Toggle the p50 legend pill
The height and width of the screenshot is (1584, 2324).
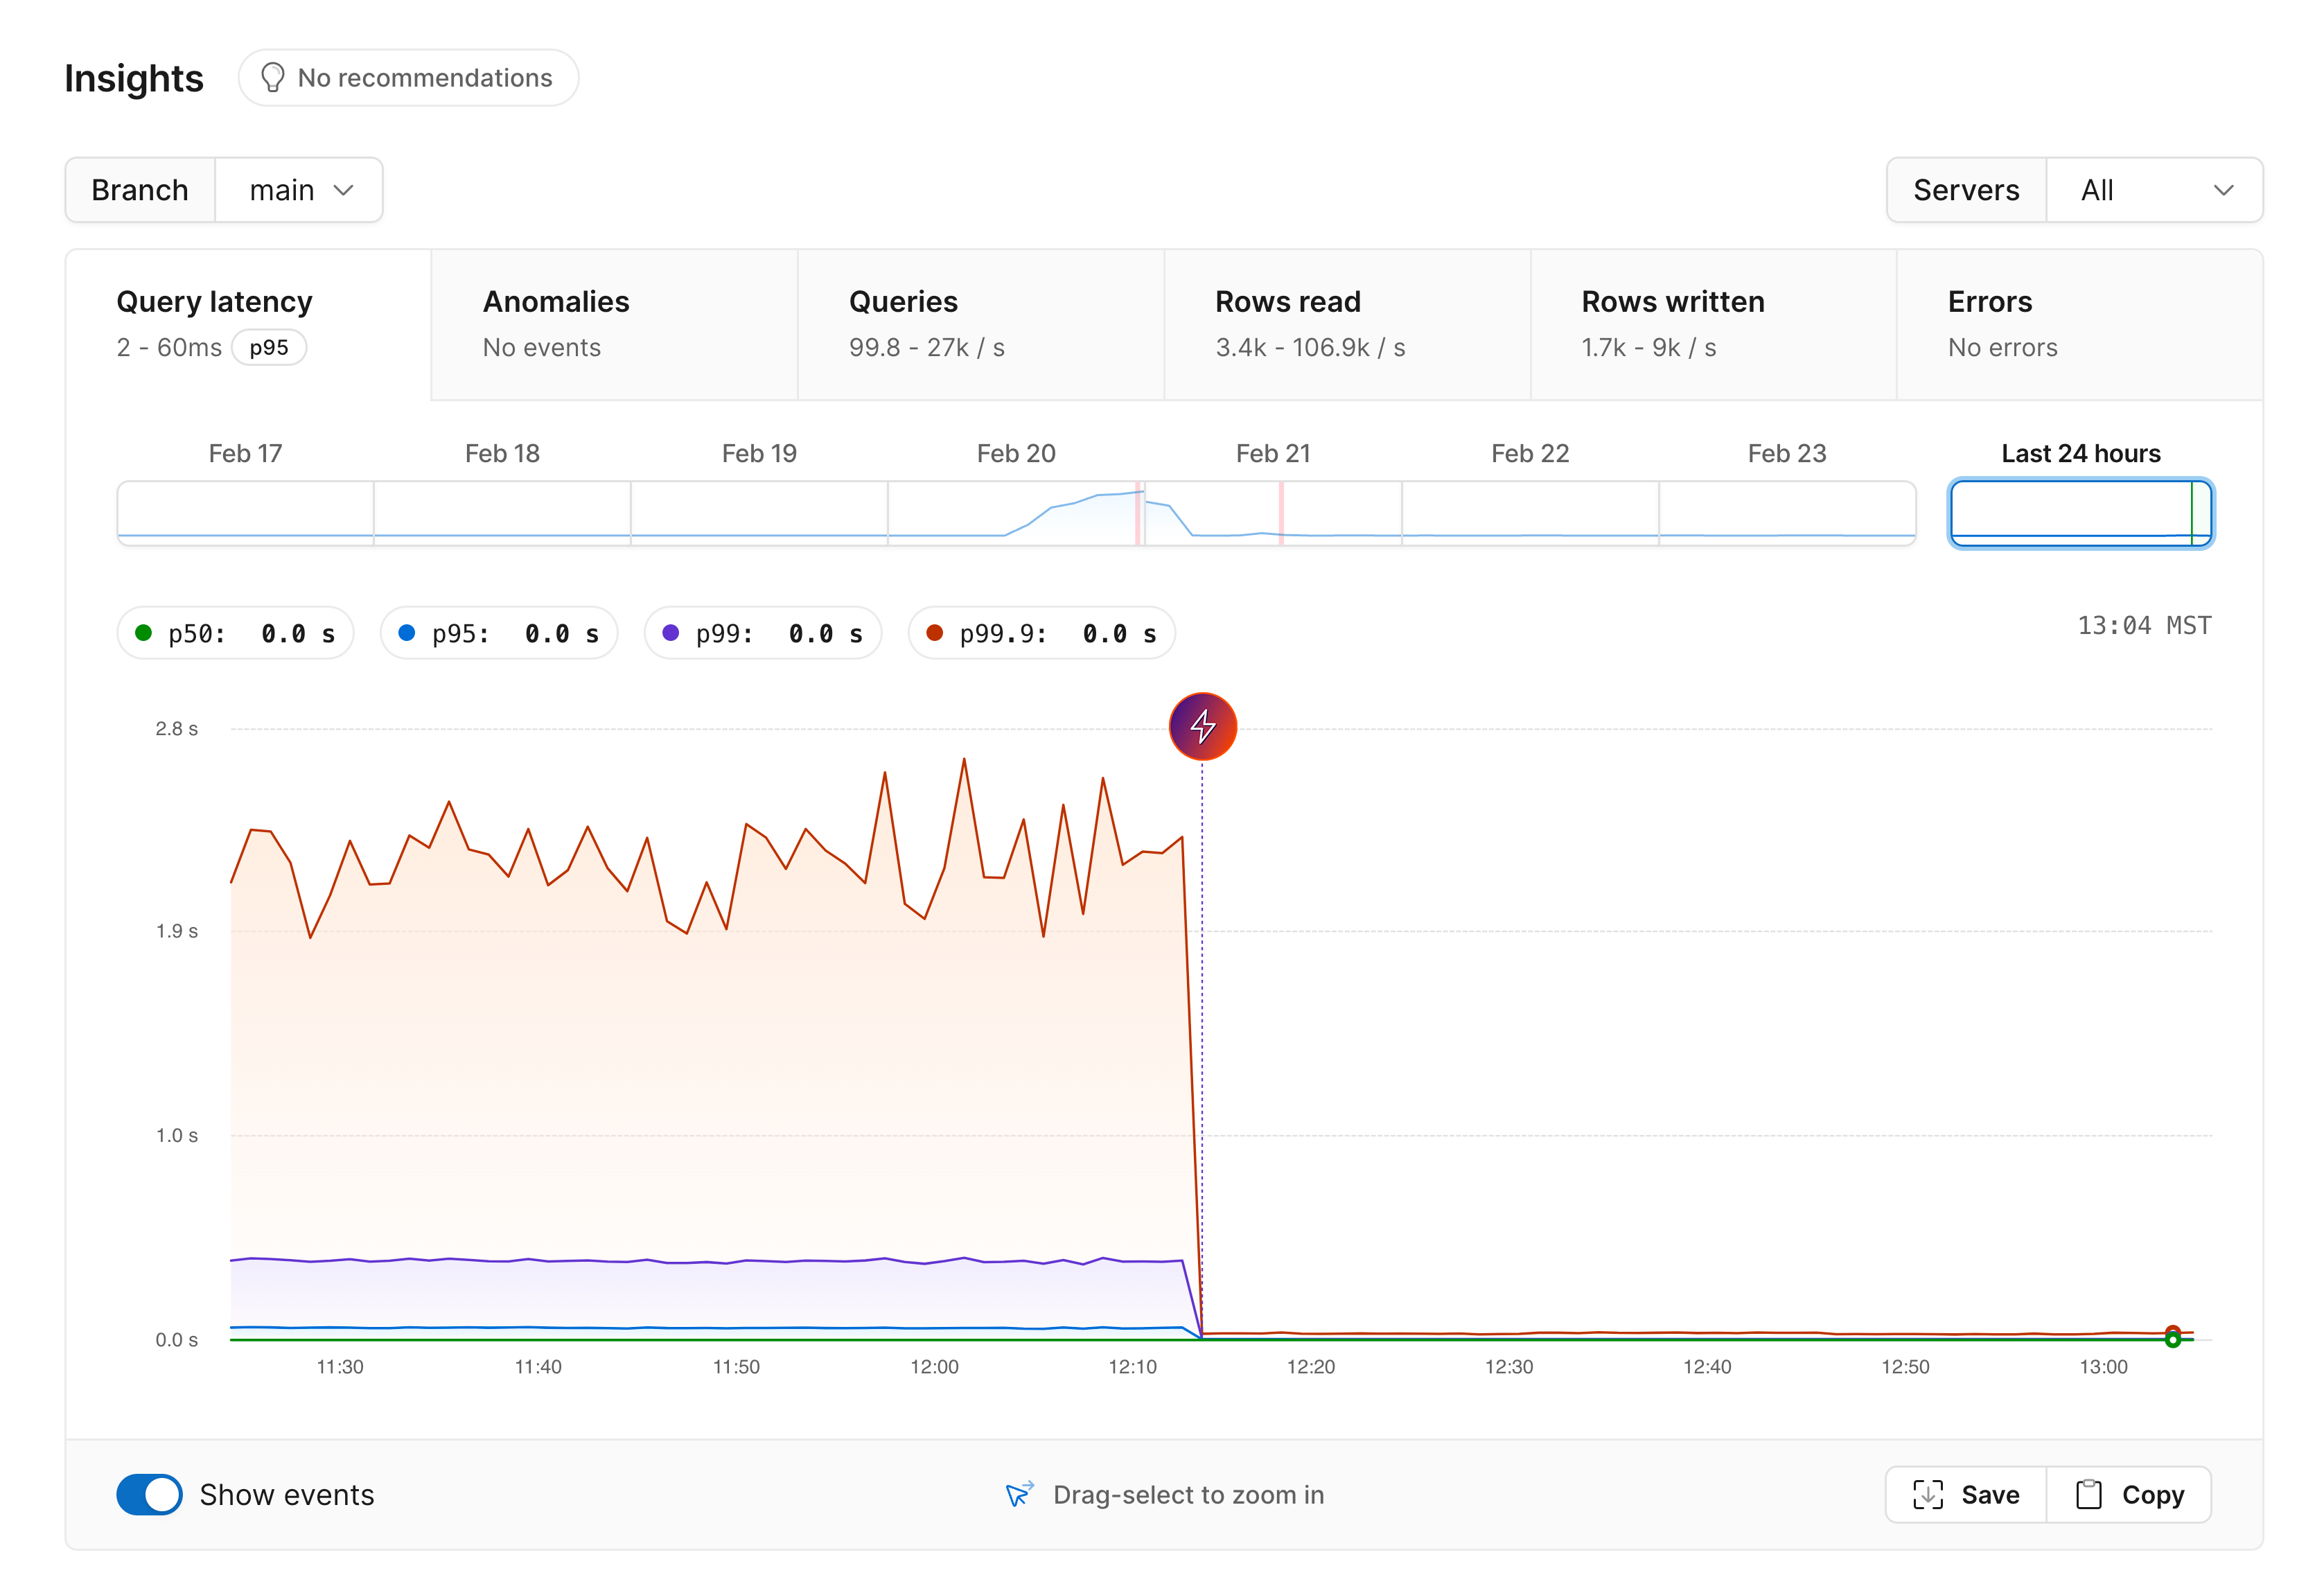pyautogui.click(x=236, y=632)
